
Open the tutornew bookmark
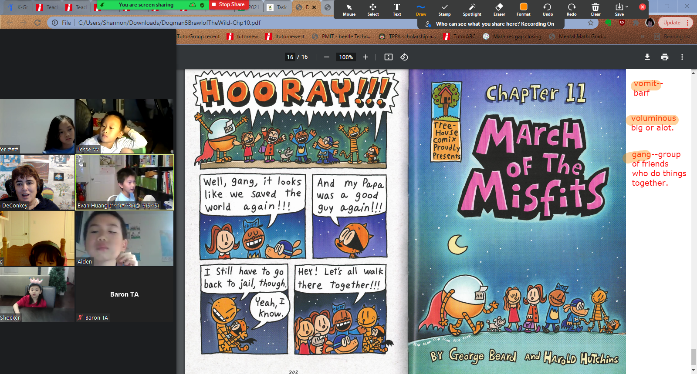pyautogui.click(x=243, y=37)
